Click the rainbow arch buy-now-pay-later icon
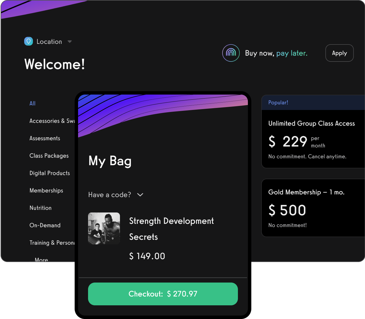This screenshot has width=365, height=319. coord(231,53)
